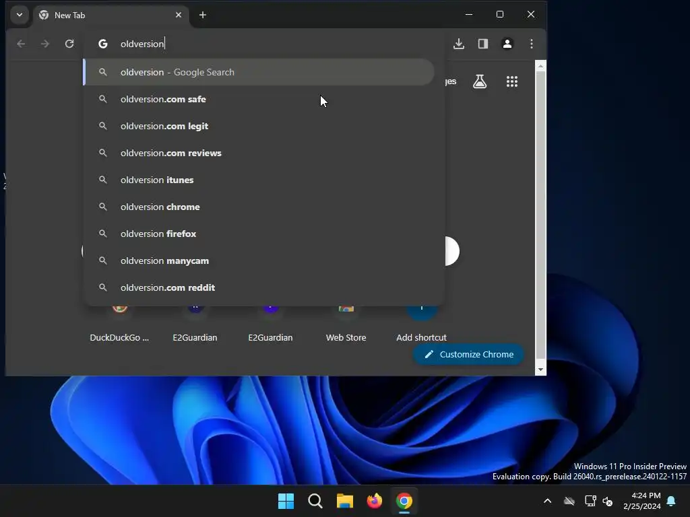Select suggestion 'oldversion.com legit'
The height and width of the screenshot is (517, 690).
[259, 126]
